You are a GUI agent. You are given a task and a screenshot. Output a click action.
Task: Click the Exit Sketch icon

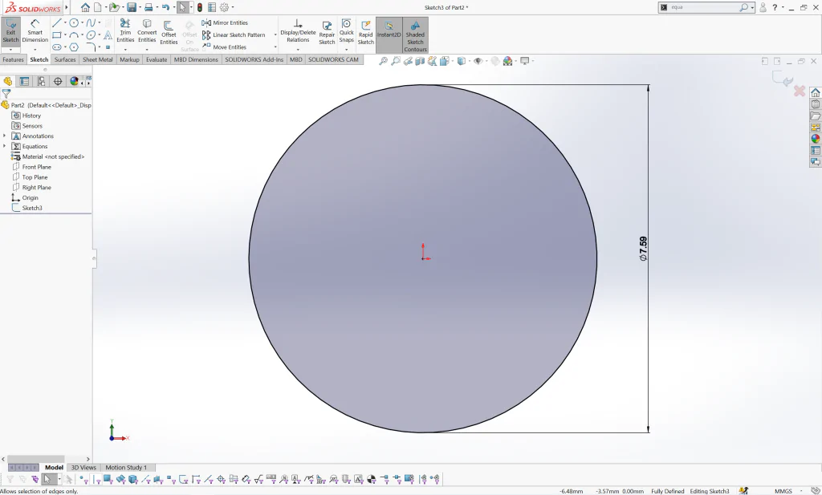click(x=10, y=31)
